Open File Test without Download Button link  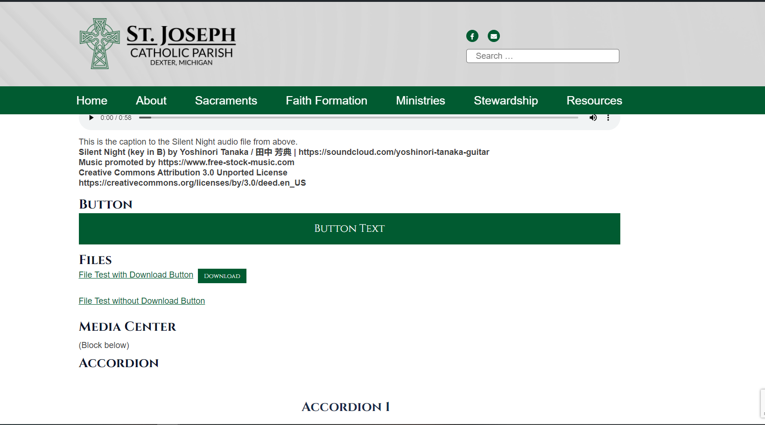tap(142, 301)
